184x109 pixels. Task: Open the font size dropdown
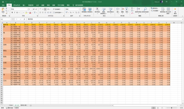(x=32, y=9)
